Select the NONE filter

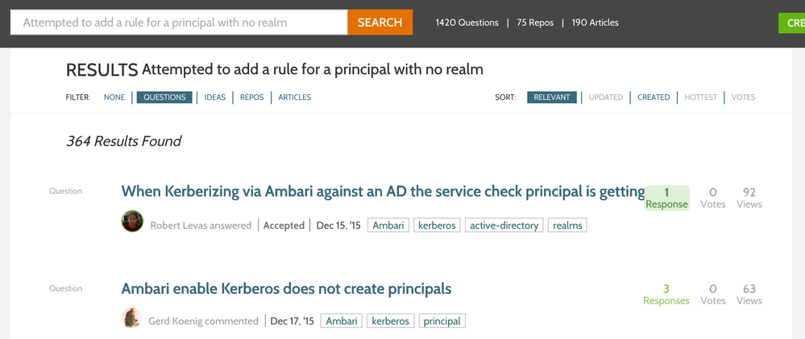click(x=114, y=97)
